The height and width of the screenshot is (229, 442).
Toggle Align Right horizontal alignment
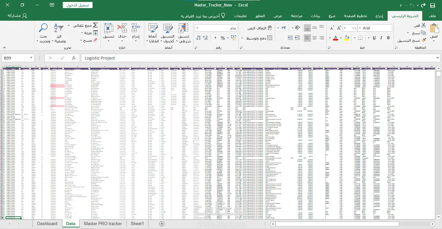click(322, 38)
